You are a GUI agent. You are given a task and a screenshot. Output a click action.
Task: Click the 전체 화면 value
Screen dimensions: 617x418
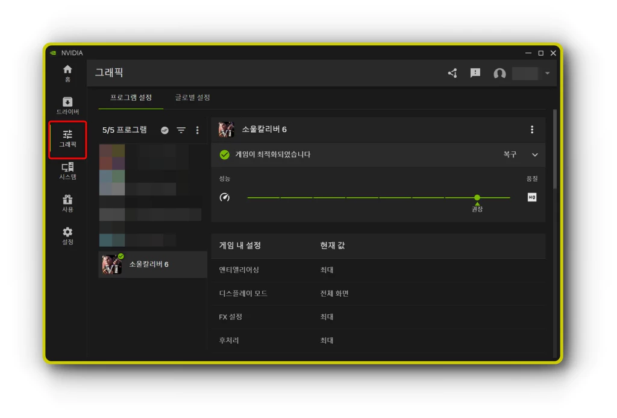334,294
